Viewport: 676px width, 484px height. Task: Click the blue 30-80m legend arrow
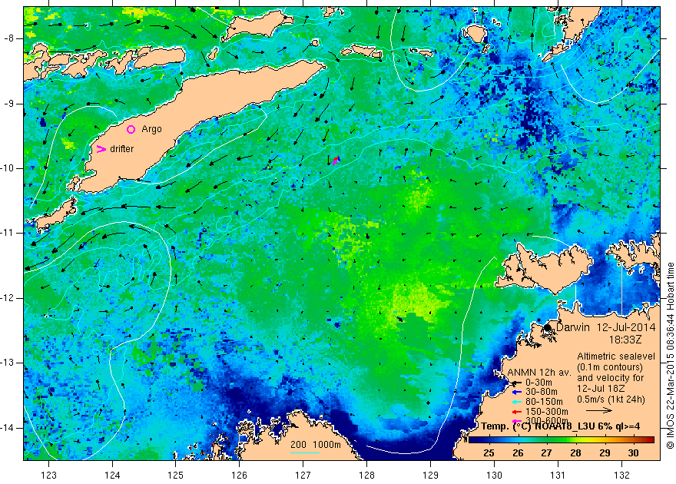(517, 393)
